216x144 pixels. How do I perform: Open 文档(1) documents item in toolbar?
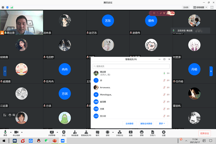click(x=152, y=133)
